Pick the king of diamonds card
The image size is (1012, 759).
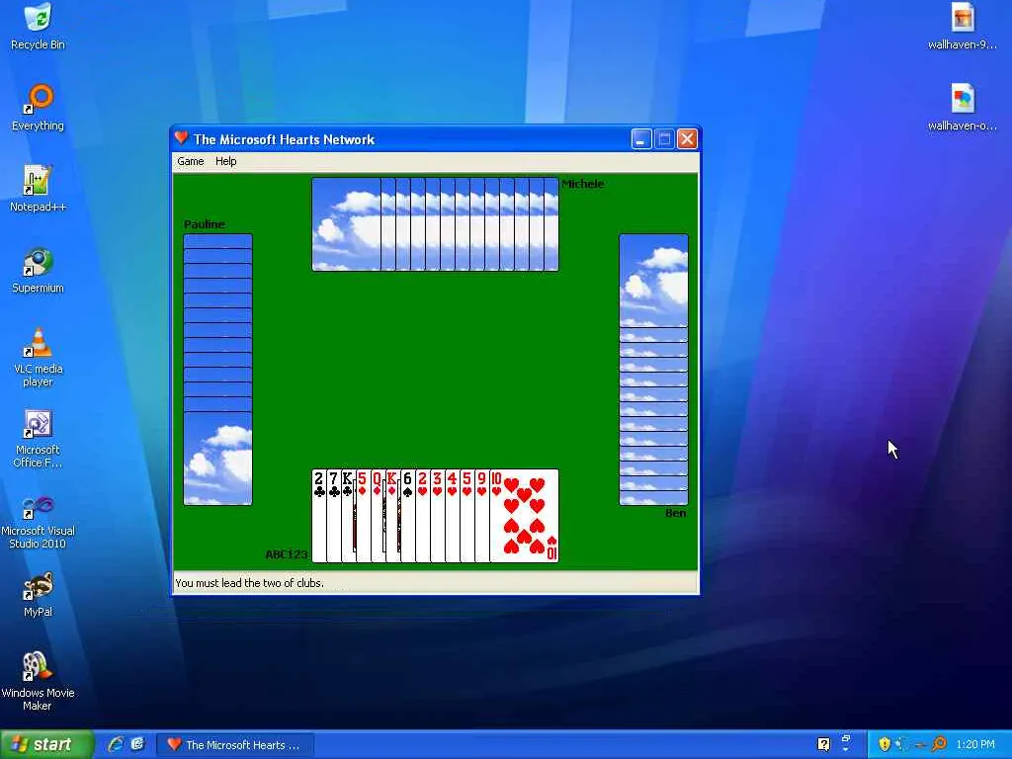click(x=393, y=516)
